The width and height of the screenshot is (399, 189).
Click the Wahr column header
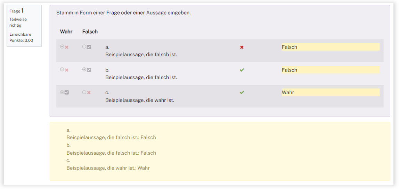point(66,32)
